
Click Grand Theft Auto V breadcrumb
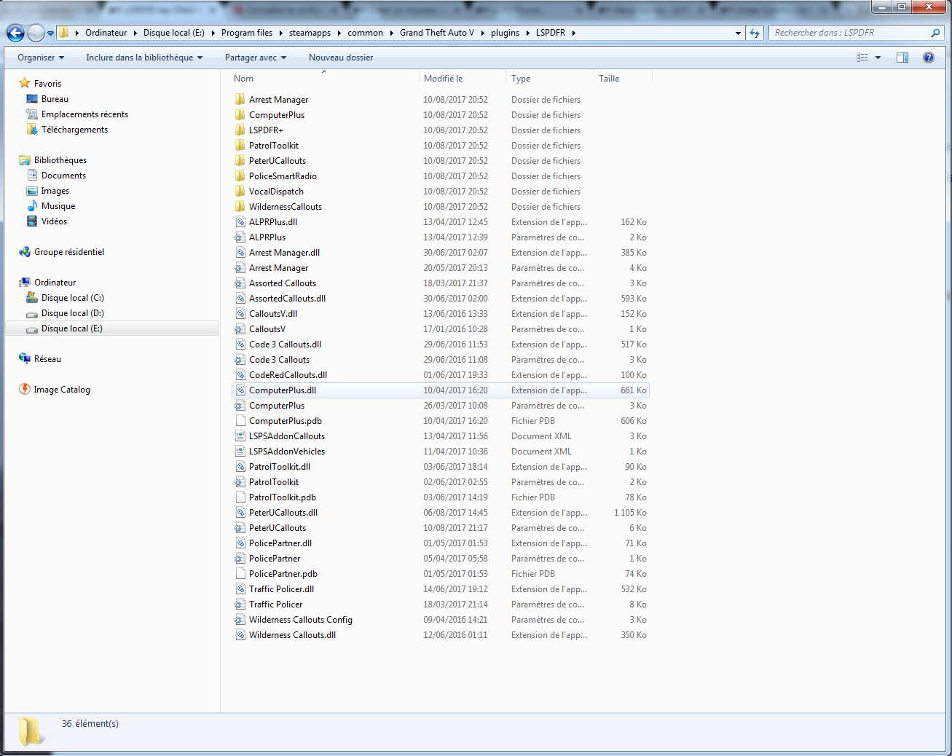(437, 33)
